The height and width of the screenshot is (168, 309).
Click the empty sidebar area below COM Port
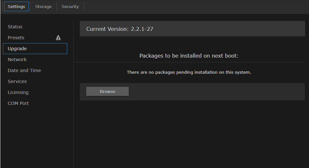point(35,138)
